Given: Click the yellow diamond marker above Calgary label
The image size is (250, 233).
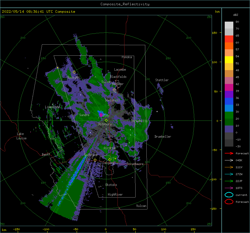Looking at the screenshot, I should click(110, 160).
